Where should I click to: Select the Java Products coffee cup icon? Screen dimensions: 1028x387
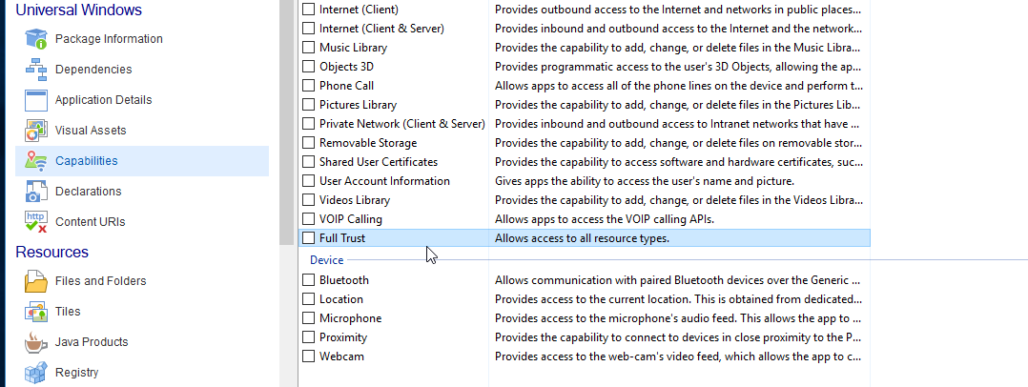point(36,342)
